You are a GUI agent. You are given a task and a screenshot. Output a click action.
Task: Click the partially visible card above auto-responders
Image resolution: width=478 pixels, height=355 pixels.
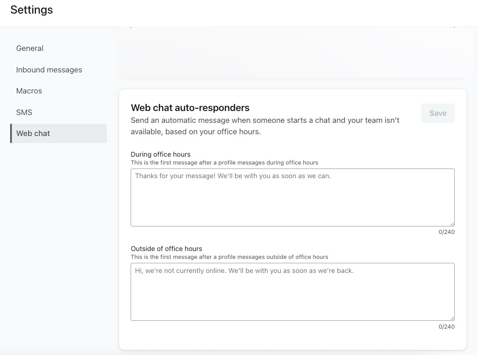292,53
